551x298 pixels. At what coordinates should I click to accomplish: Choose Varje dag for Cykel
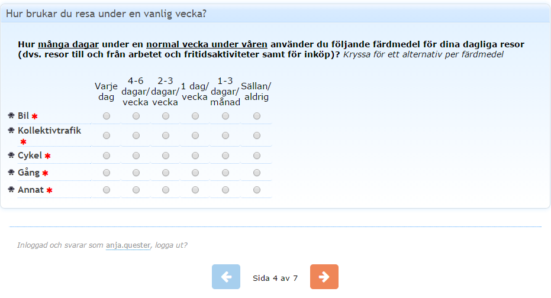(107, 156)
